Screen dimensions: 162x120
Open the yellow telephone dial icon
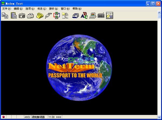(40, 16)
